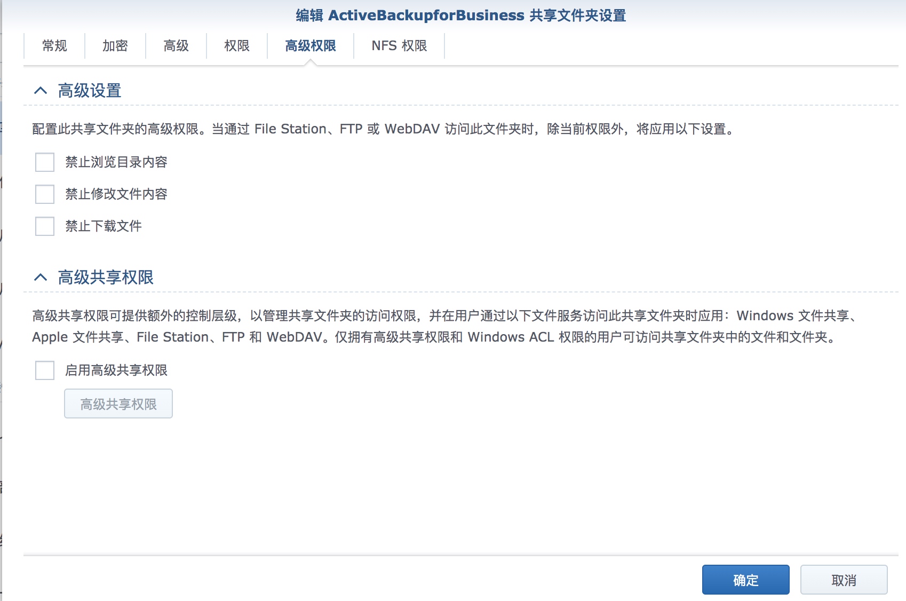Go to the 权限 tab

[x=237, y=46]
